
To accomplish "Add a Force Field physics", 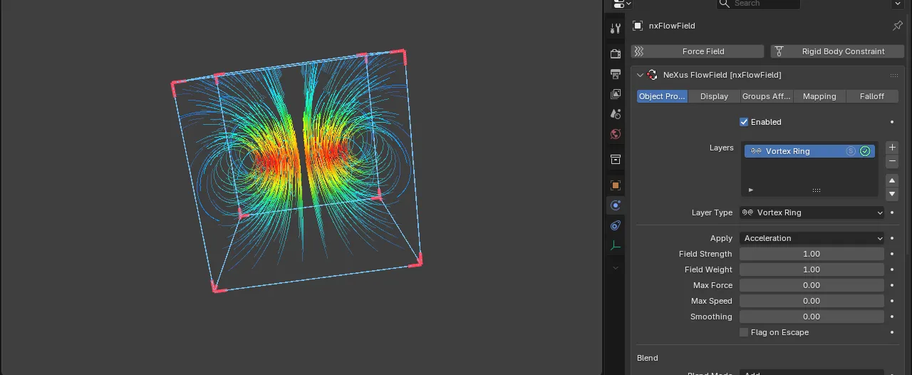I will click(x=698, y=51).
